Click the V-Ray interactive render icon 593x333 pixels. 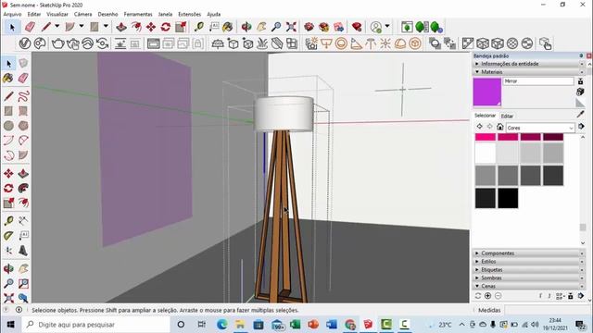[73, 43]
